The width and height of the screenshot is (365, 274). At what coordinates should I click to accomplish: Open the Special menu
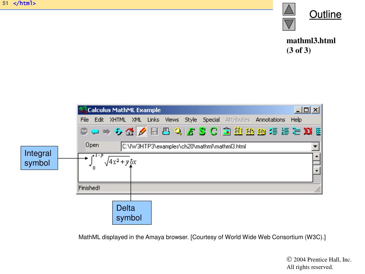point(211,120)
